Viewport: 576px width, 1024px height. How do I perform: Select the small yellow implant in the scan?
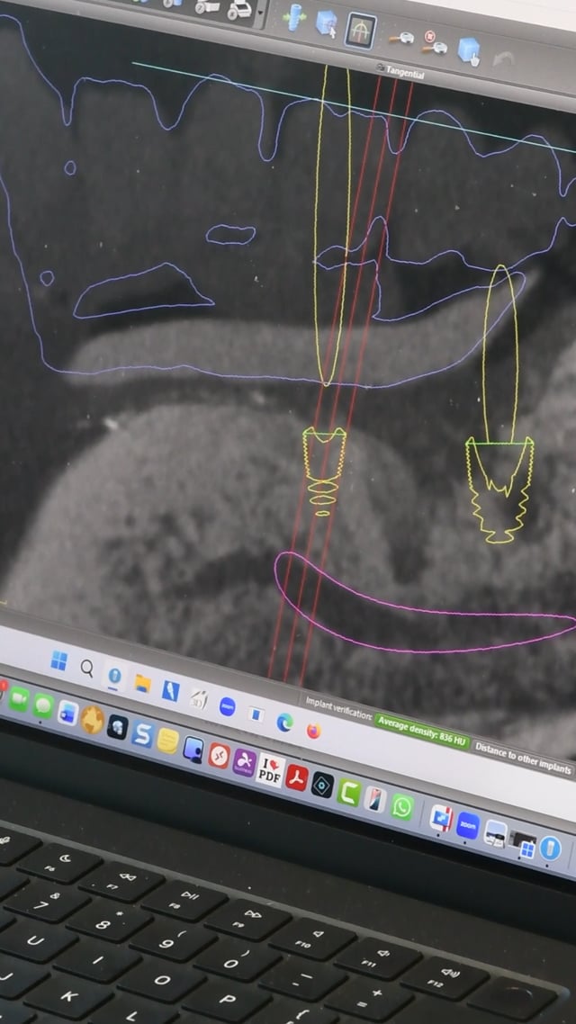click(x=323, y=471)
